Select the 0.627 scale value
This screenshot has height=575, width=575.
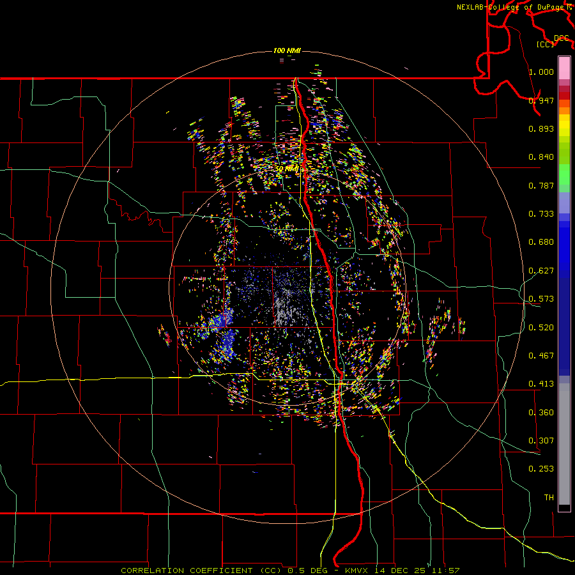click(541, 271)
